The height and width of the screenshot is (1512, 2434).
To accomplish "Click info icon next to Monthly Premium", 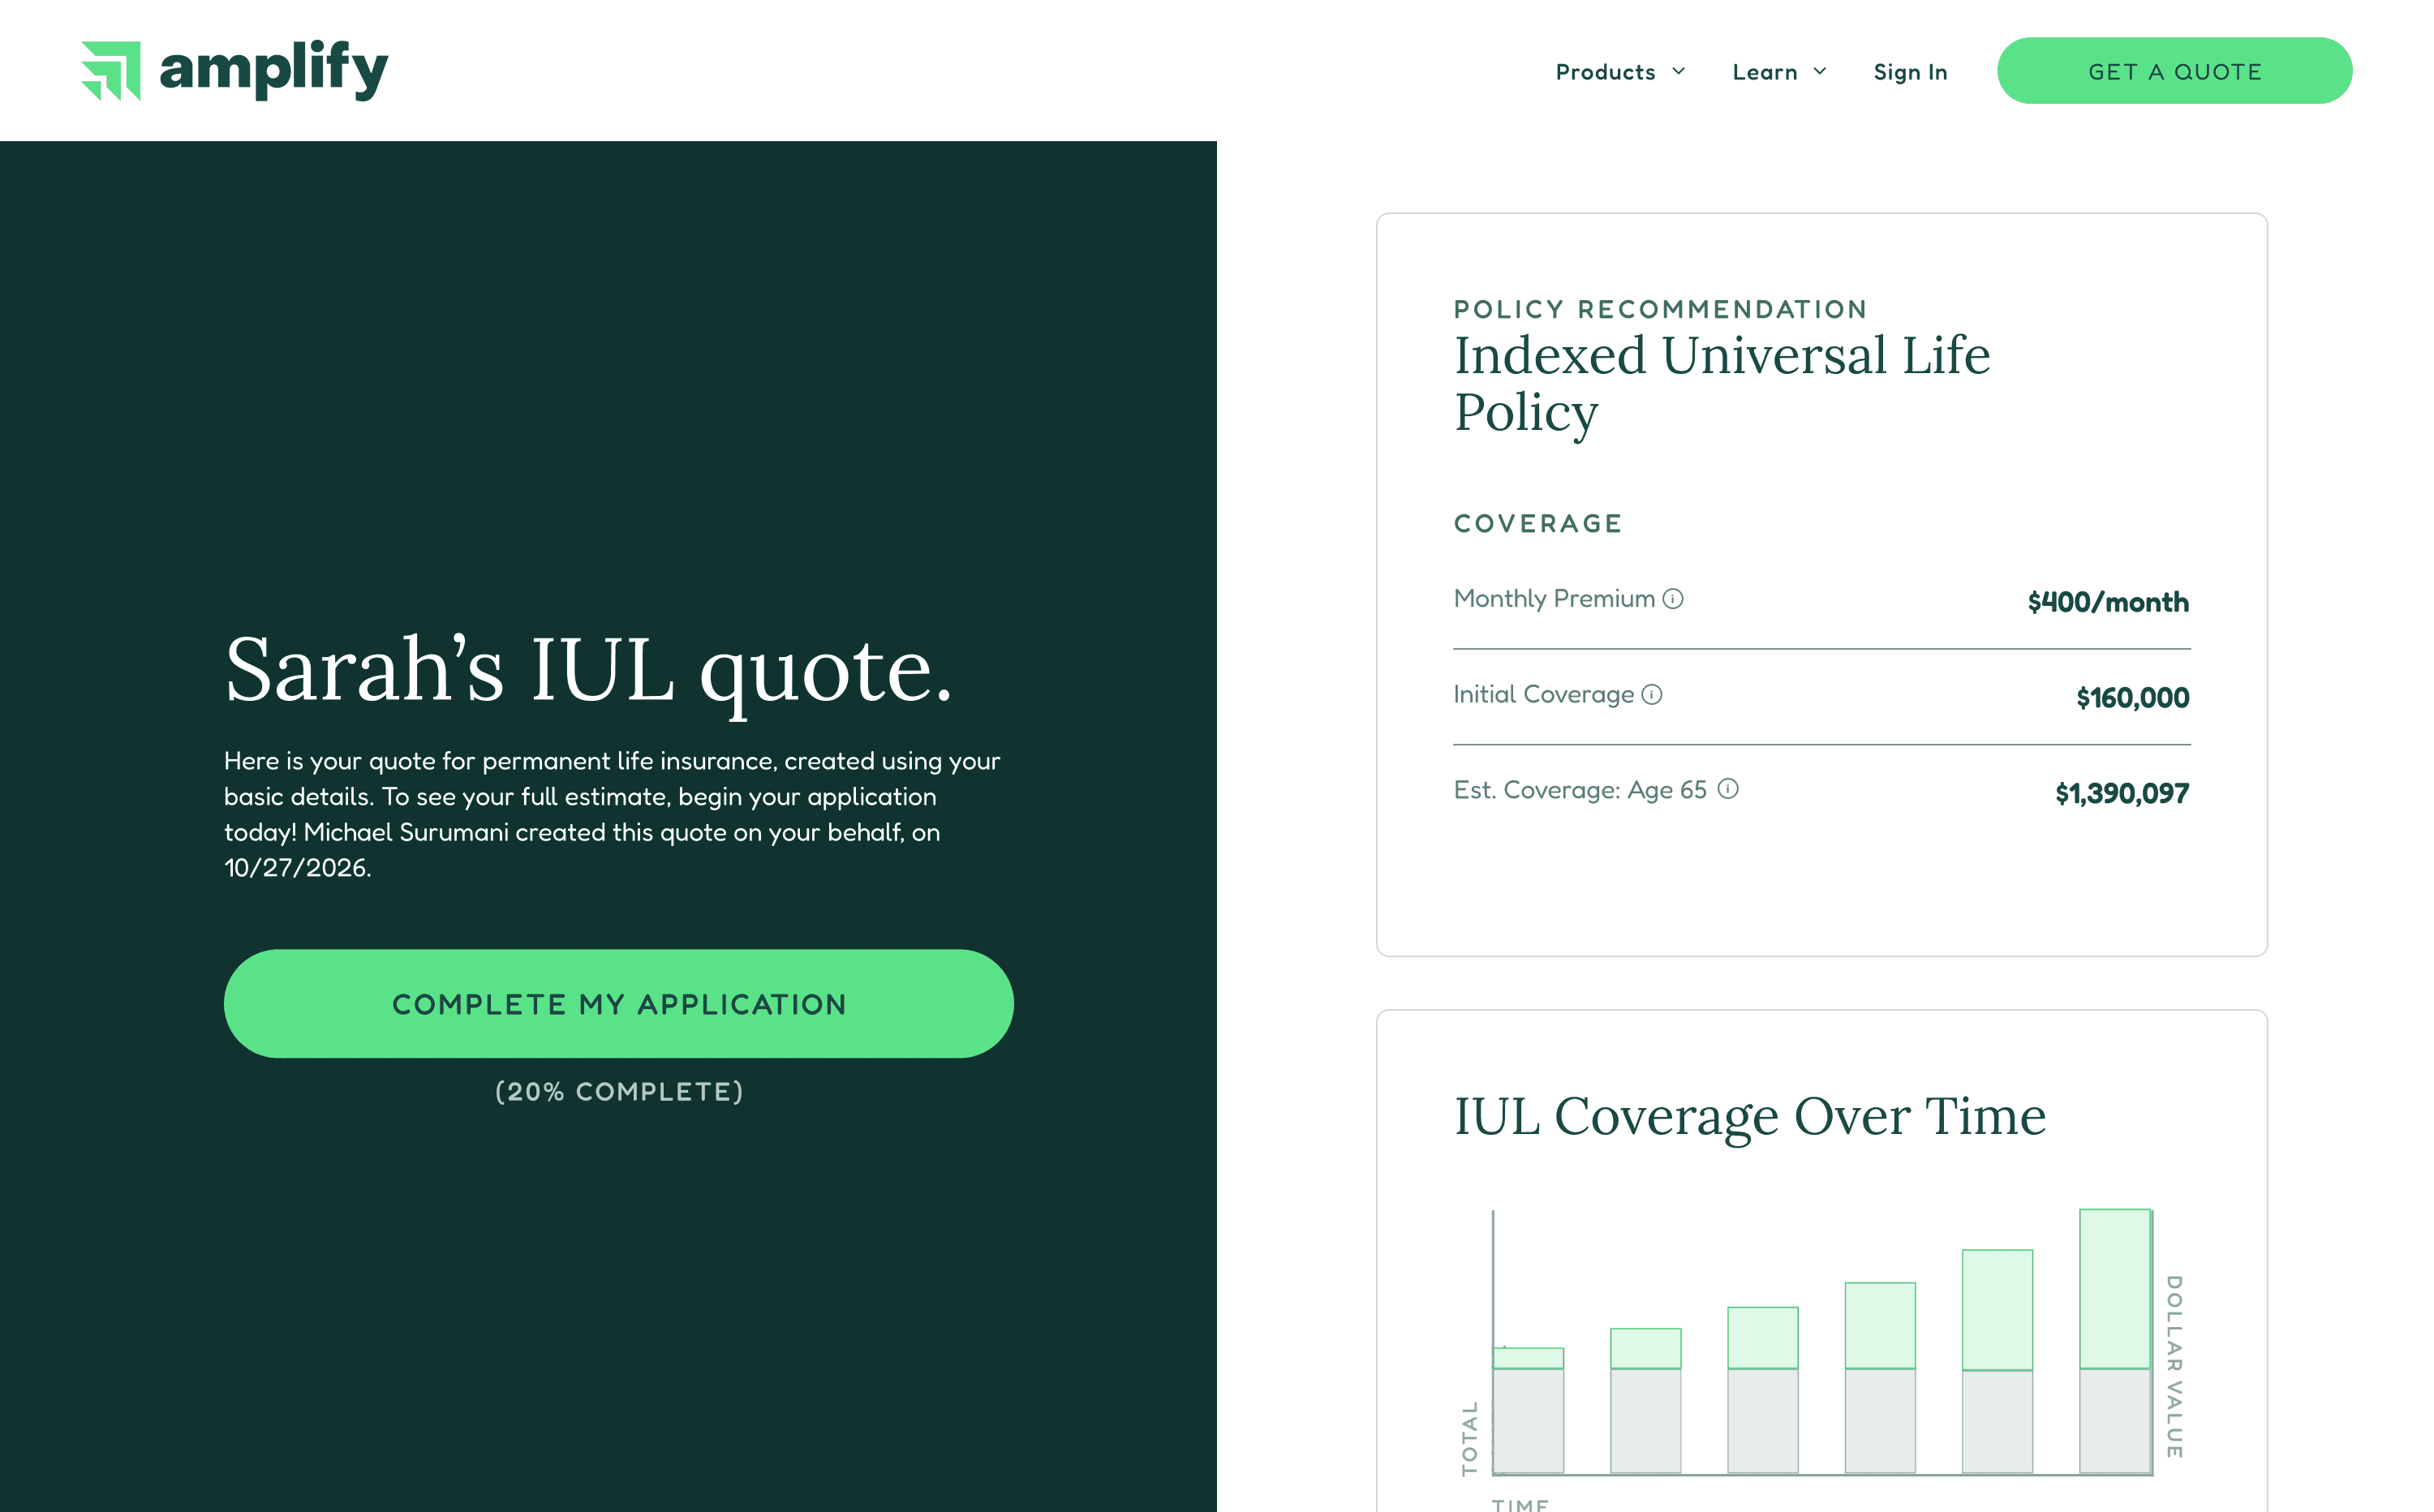I will point(1673,599).
